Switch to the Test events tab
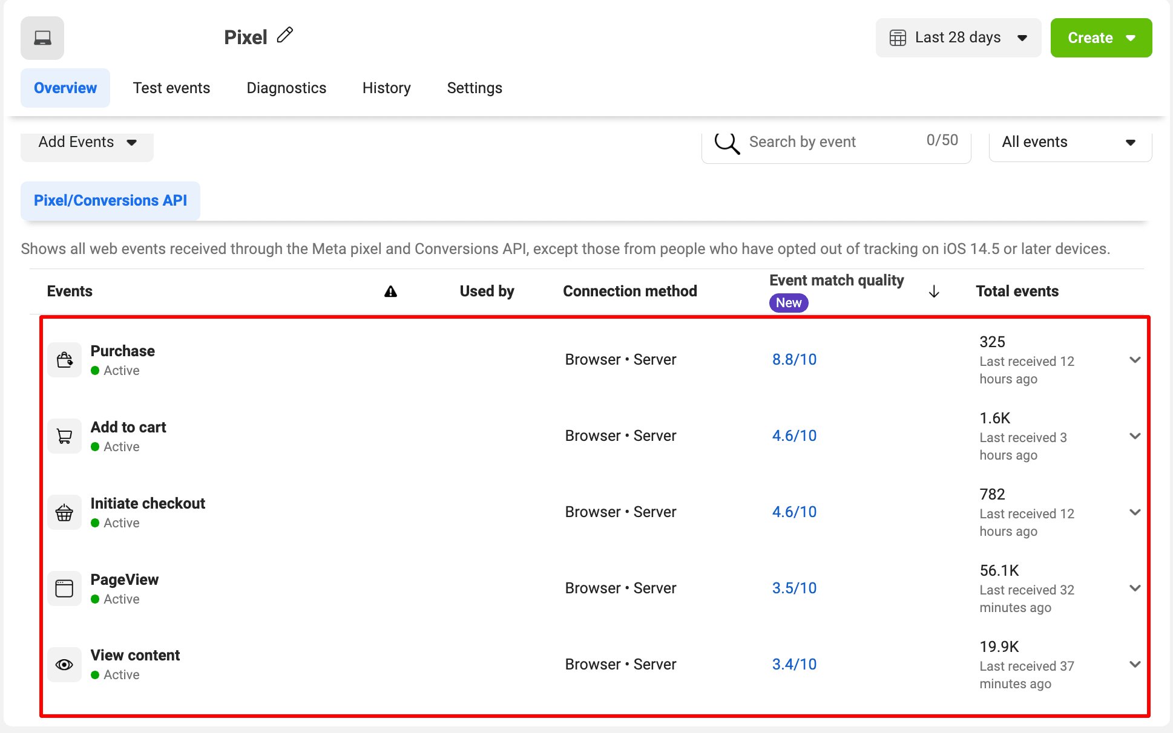The height and width of the screenshot is (733, 1173). click(171, 88)
